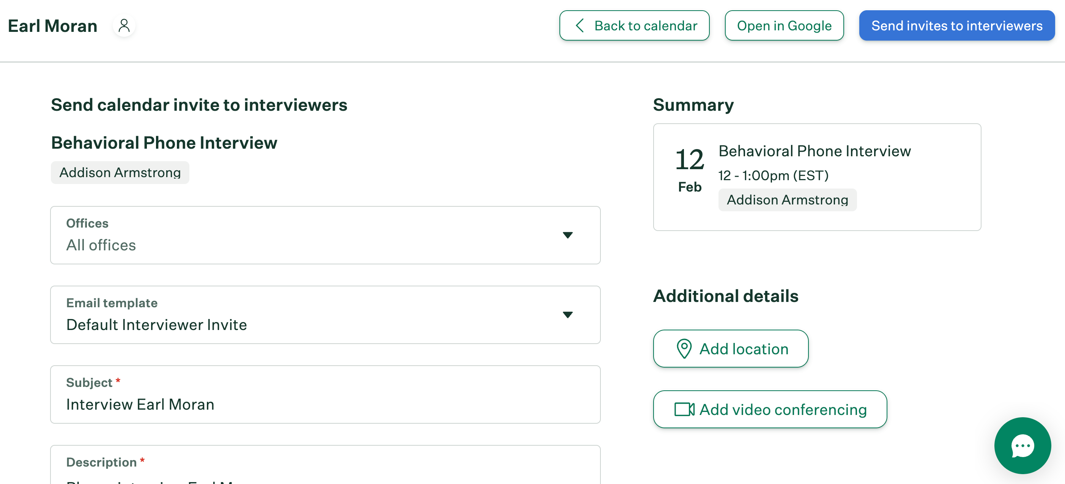
Task: Expand the Offices dropdown arrow
Action: 567,235
